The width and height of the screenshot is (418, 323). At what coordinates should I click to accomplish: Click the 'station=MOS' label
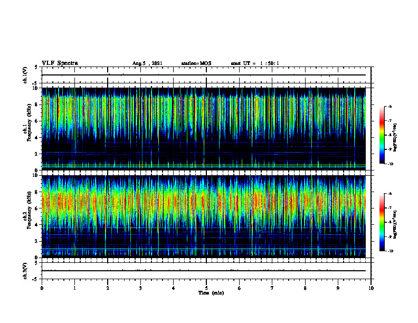tap(196, 63)
